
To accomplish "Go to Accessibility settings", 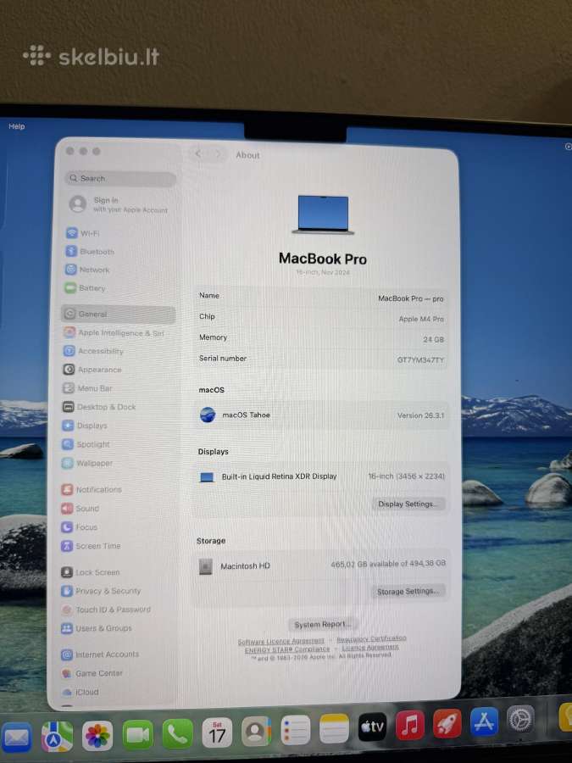I will pyautogui.click(x=93, y=351).
